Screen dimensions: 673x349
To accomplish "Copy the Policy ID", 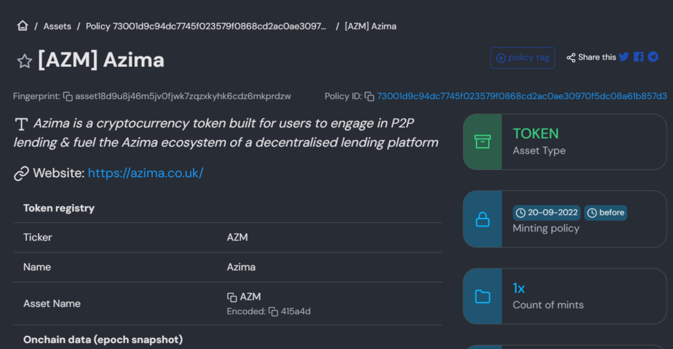I will tap(369, 96).
